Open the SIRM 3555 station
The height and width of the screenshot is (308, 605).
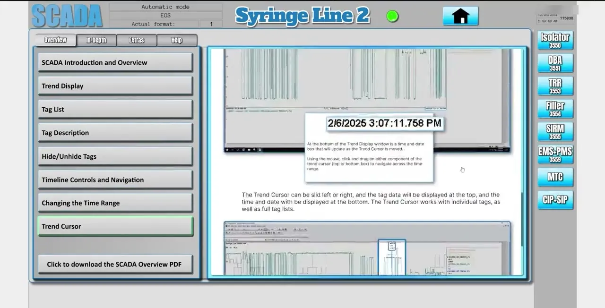pyautogui.click(x=555, y=132)
